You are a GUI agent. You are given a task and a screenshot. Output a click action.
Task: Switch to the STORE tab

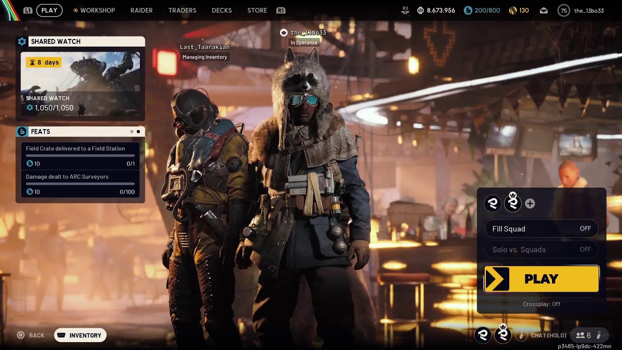(257, 10)
